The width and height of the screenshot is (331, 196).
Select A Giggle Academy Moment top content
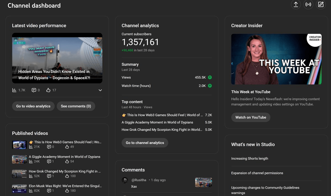[x=157, y=122]
